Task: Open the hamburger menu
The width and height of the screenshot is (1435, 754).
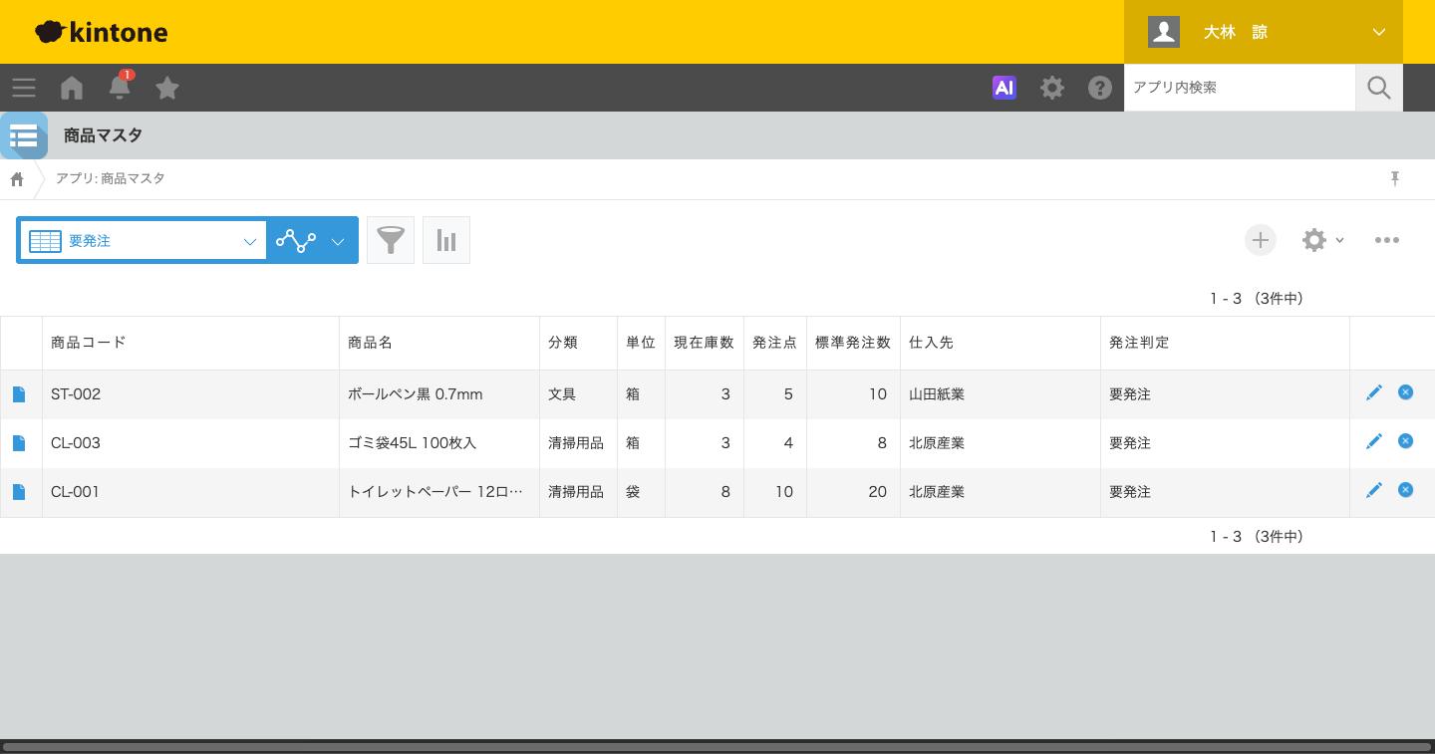Action: tap(24, 88)
